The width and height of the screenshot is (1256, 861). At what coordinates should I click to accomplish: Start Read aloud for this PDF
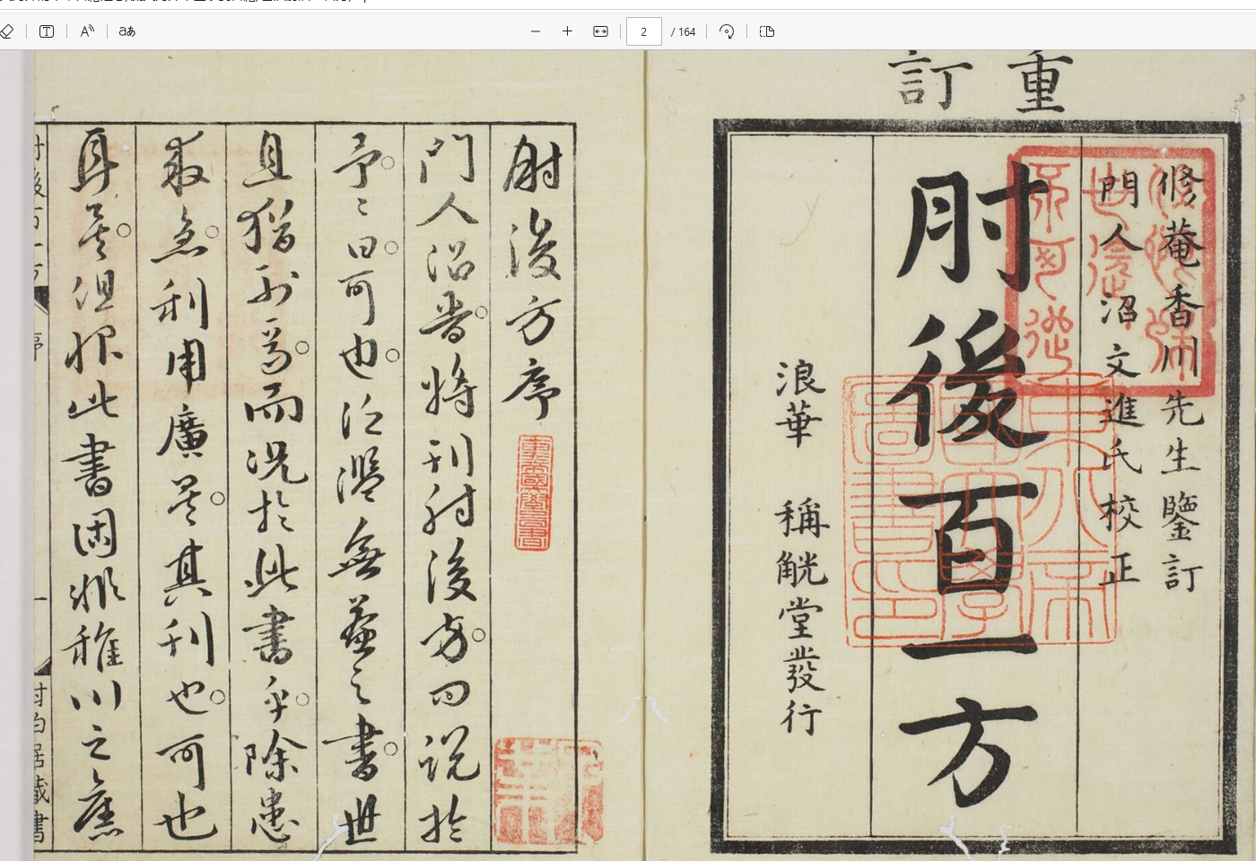coord(87,31)
